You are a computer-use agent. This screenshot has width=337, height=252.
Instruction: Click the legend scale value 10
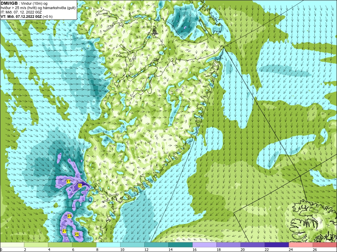pos(122,250)
